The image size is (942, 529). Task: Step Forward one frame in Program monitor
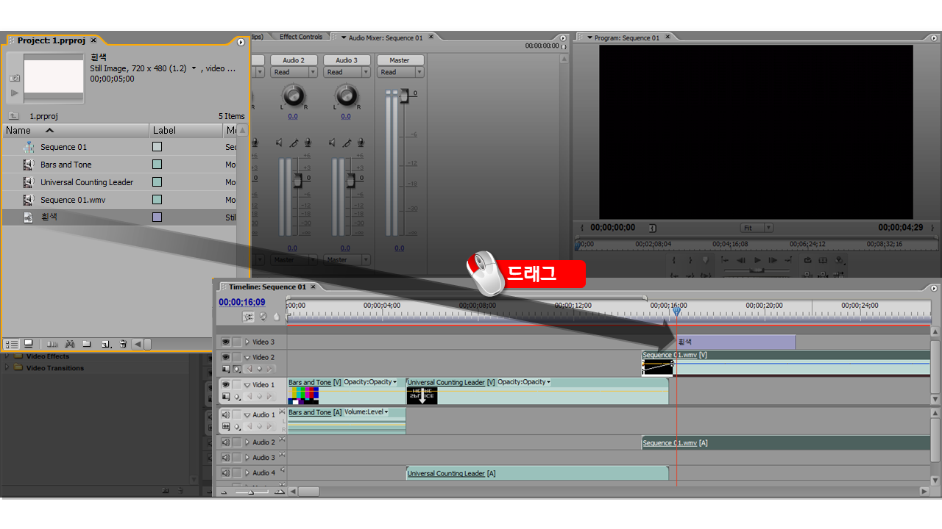tap(774, 260)
